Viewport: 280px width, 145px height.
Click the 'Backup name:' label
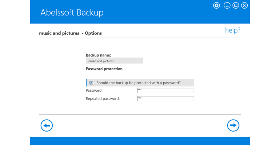[x=99, y=55]
